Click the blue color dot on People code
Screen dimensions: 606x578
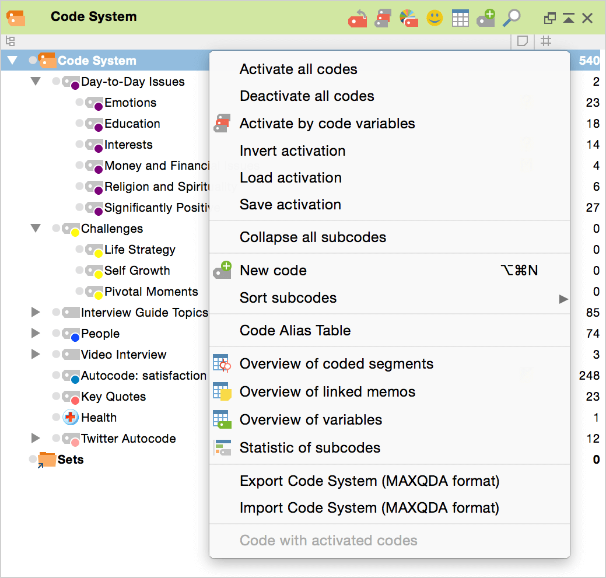(75, 338)
